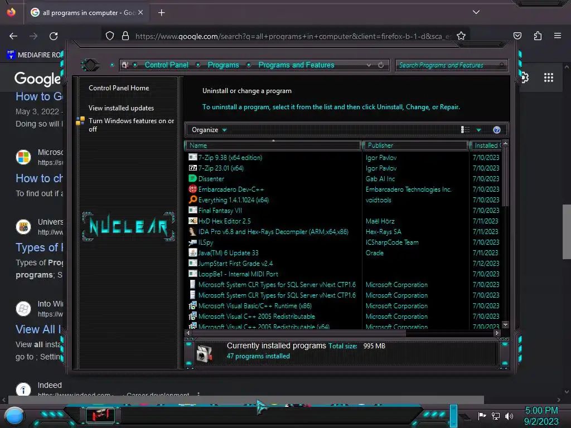Select LoopBe1 - Internal MIDI Port

click(238, 274)
